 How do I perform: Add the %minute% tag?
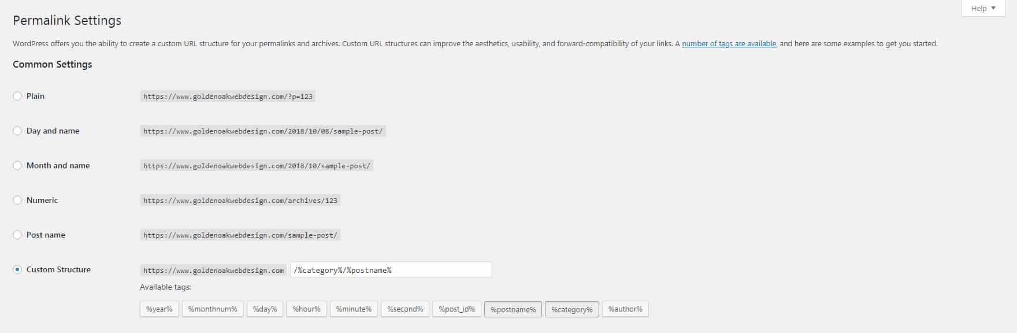[353, 309]
